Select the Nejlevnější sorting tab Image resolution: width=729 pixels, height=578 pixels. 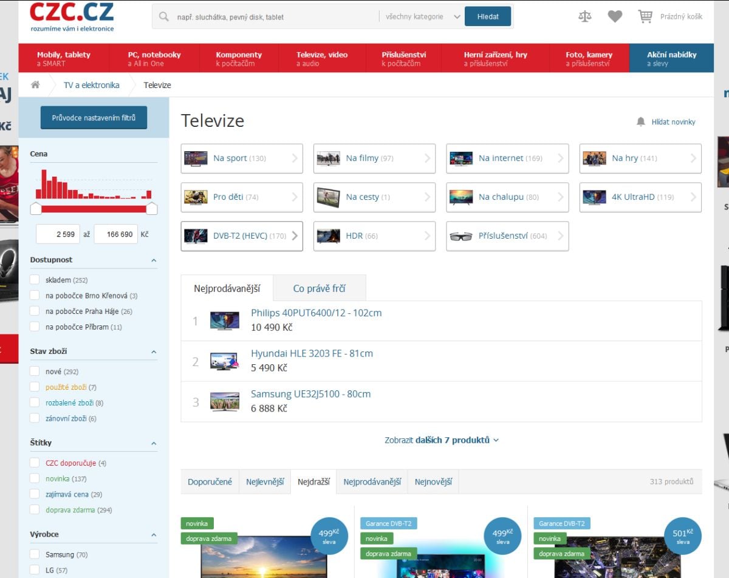(265, 481)
